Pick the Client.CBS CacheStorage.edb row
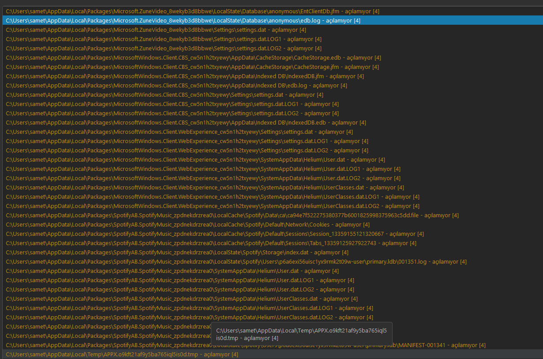The image size is (543, 359). (x=272, y=57)
